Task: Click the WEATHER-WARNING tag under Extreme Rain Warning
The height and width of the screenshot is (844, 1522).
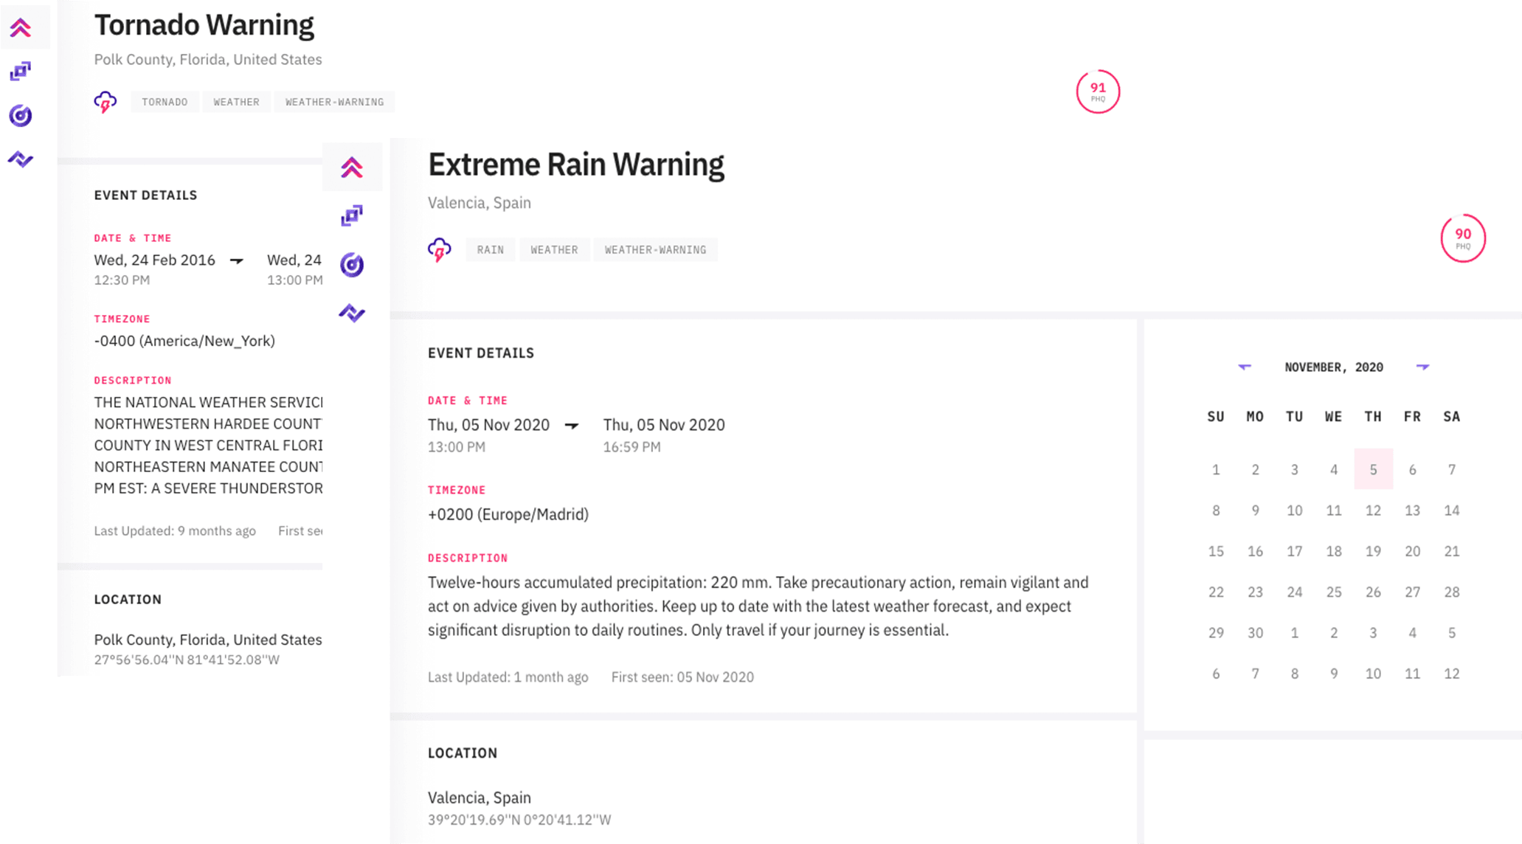Action: pyautogui.click(x=655, y=250)
